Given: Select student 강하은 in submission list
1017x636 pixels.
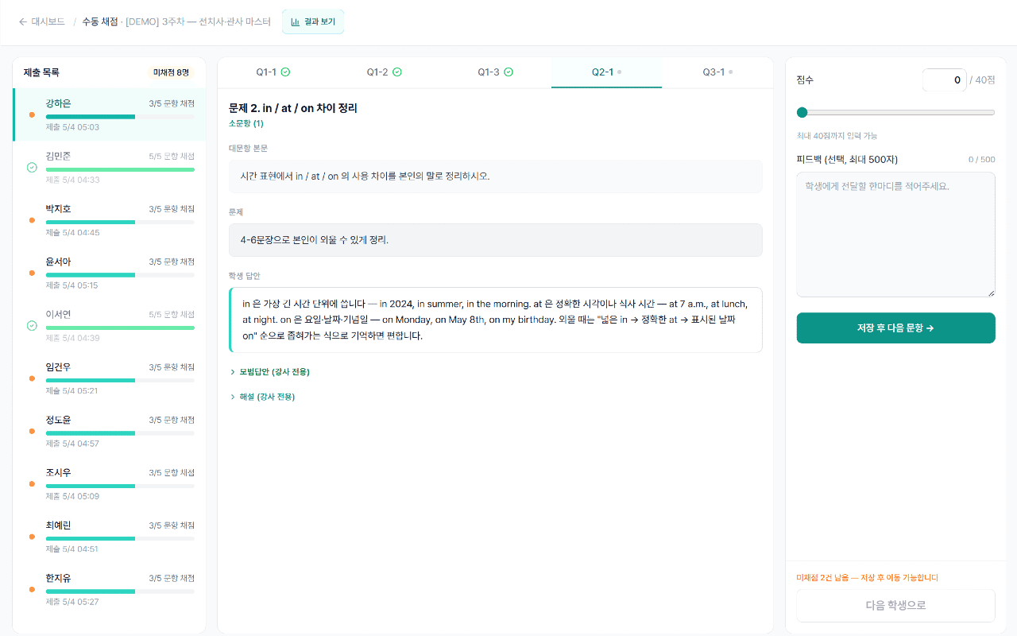Looking at the screenshot, I should 110,115.
